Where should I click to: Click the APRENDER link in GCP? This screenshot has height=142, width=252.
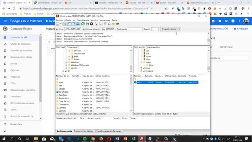click(x=241, y=29)
